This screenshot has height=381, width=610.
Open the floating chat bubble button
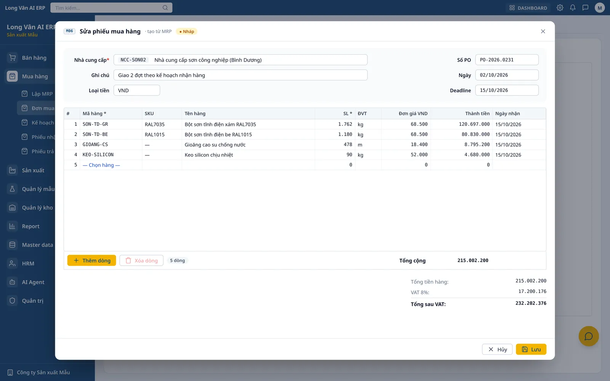[x=589, y=336]
